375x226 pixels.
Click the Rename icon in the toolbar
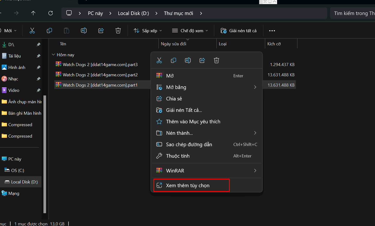[x=84, y=31]
